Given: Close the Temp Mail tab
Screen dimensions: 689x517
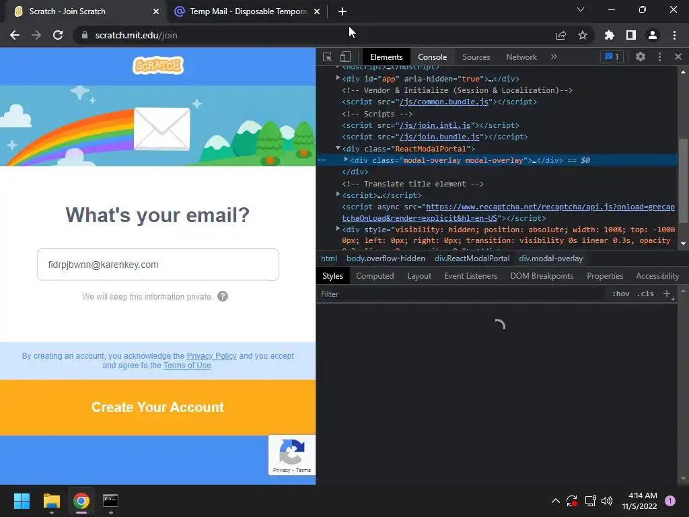Looking at the screenshot, I should [x=317, y=11].
